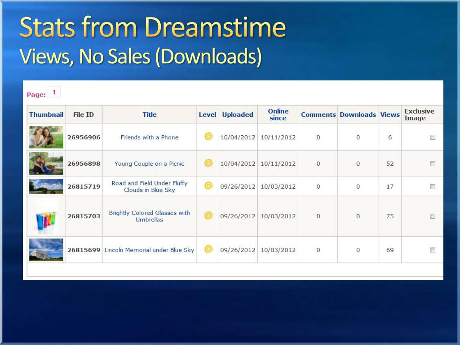This screenshot has width=460, height=345.
Task: Enable exclusive image for file 26815719
Action: click(x=433, y=186)
